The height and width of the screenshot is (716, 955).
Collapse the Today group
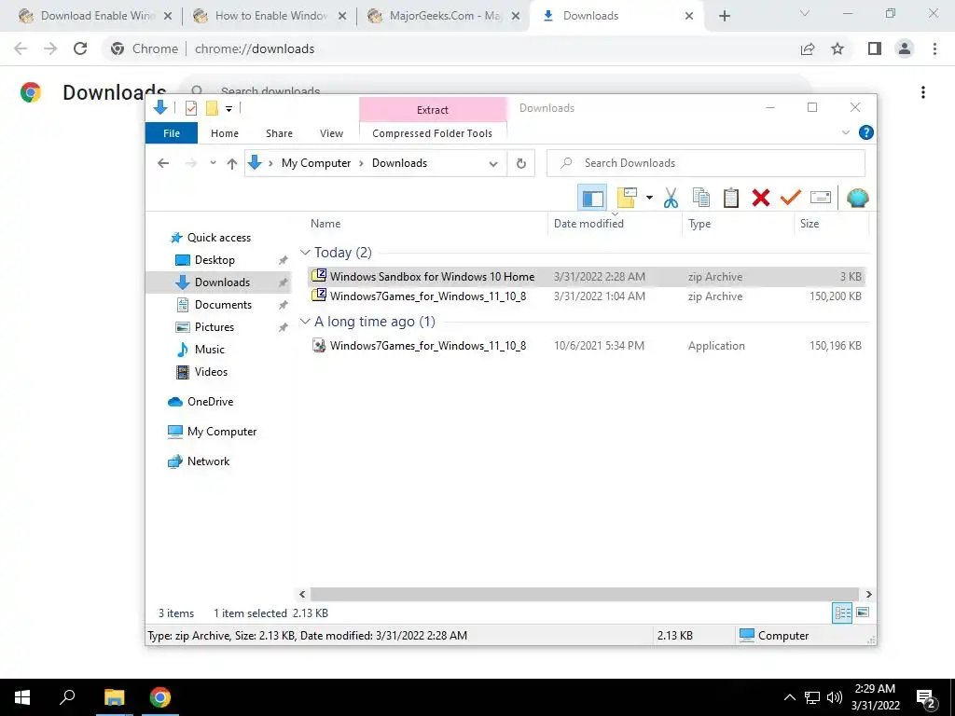tap(305, 252)
